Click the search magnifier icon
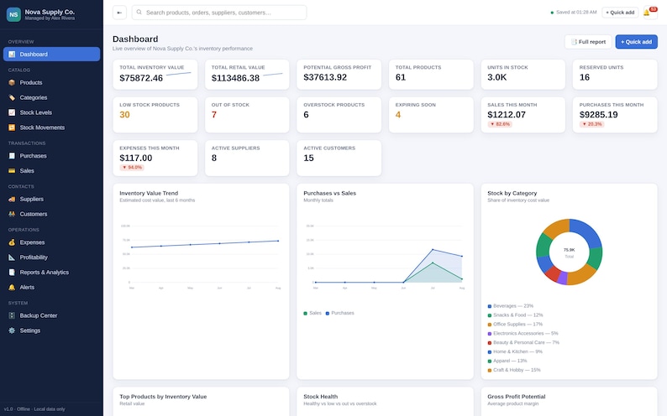The width and height of the screenshot is (667, 416). [x=139, y=13]
